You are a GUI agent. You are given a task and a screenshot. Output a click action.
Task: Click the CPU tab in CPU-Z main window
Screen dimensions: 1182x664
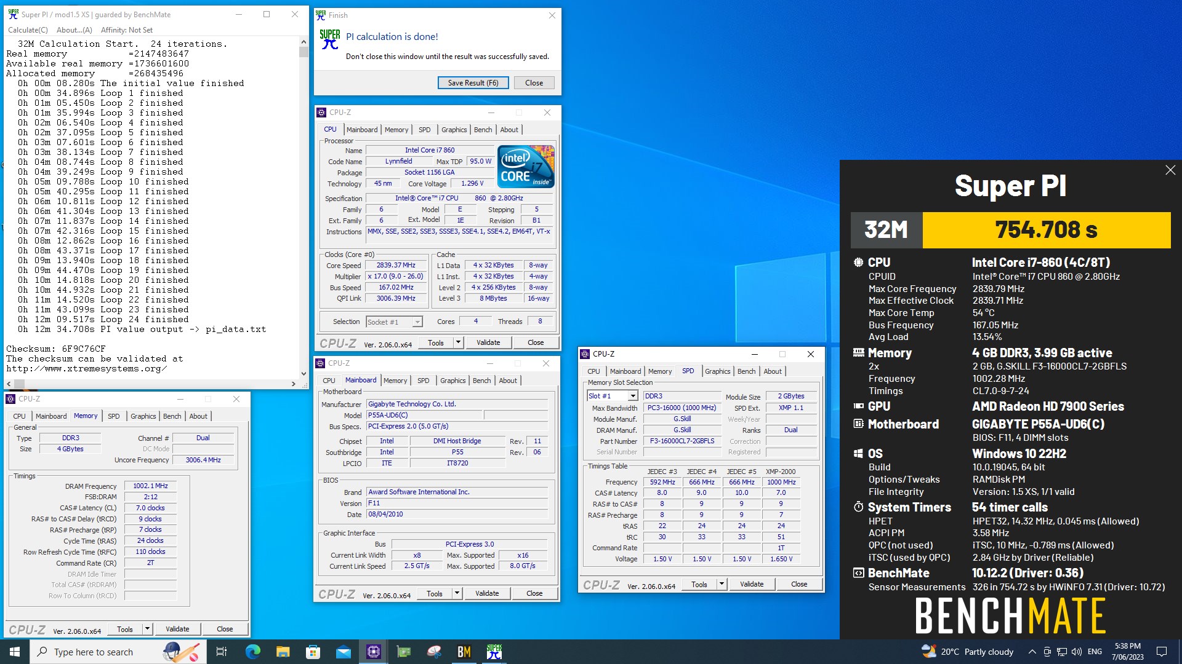click(x=329, y=129)
